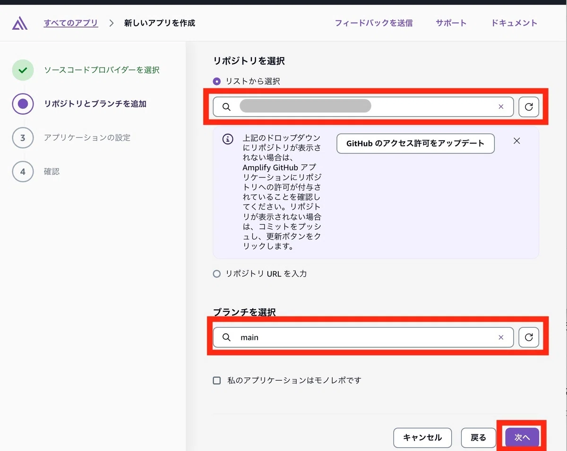Open フィードバックを送信 link
567x451 pixels.
(374, 23)
